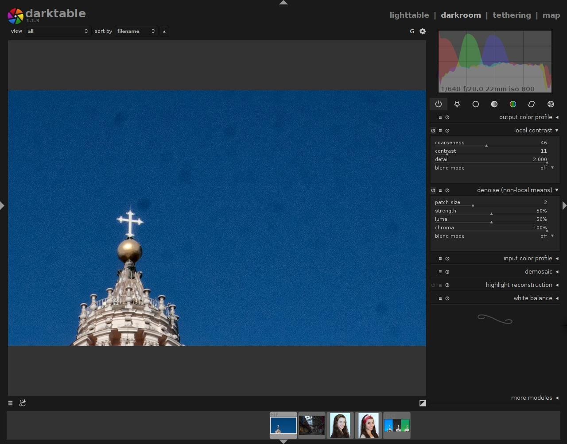Select the first woman portrait thumbnail
Viewport: 567px width, 444px height.
tap(340, 425)
